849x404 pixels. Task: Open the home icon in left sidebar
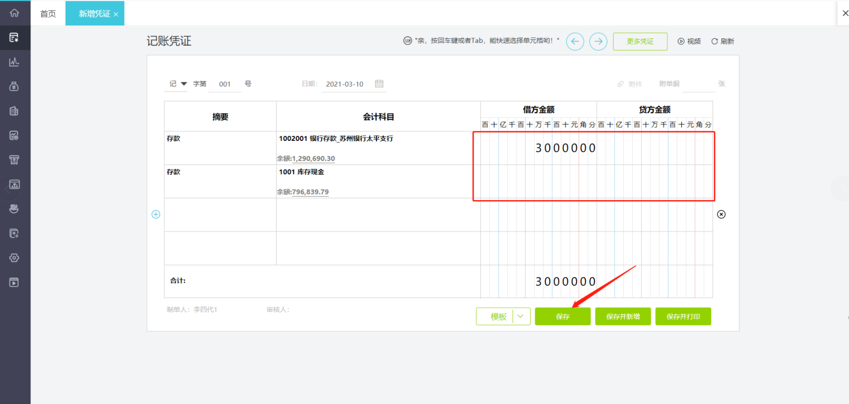[15, 13]
